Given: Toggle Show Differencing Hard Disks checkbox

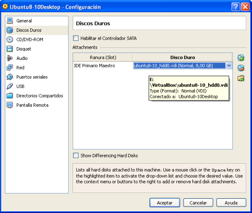Looking at the screenshot, I should tap(76, 156).
